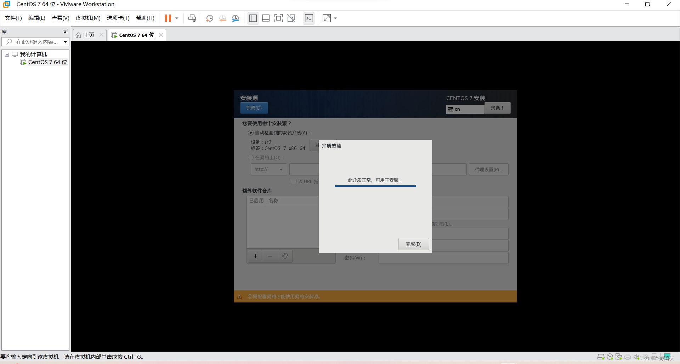680x364 pixels.
Task: Open the 帮助(H) menu
Action: pyautogui.click(x=145, y=18)
